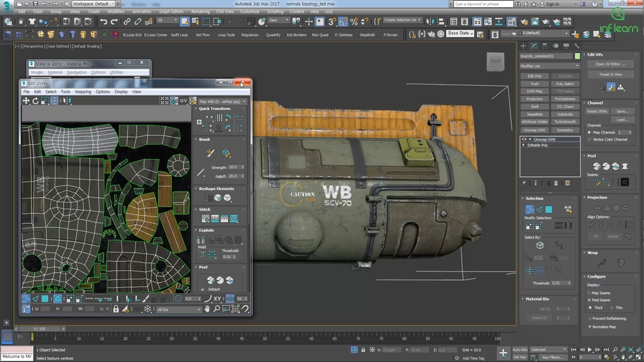This screenshot has width=644, height=362.
Task: Click the Swift Loop ribbon button
Action: coord(180,35)
